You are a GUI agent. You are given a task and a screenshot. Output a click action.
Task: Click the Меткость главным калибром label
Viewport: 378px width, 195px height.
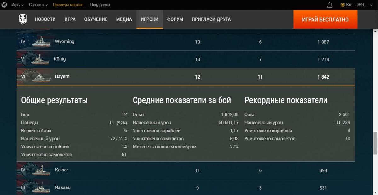[x=164, y=147]
